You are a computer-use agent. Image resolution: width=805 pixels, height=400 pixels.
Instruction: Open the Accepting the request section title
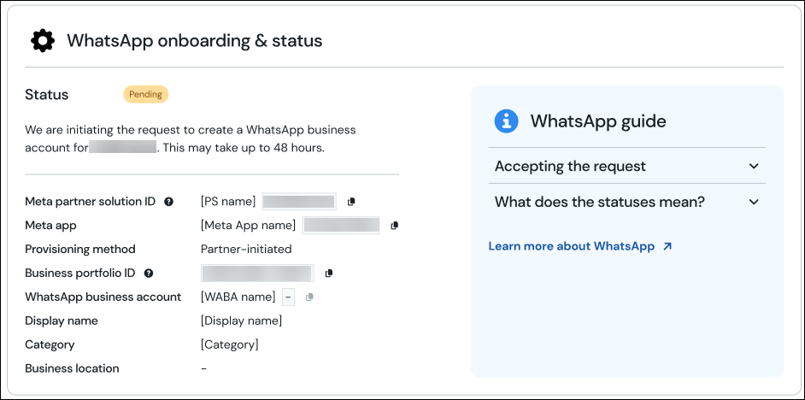click(570, 167)
